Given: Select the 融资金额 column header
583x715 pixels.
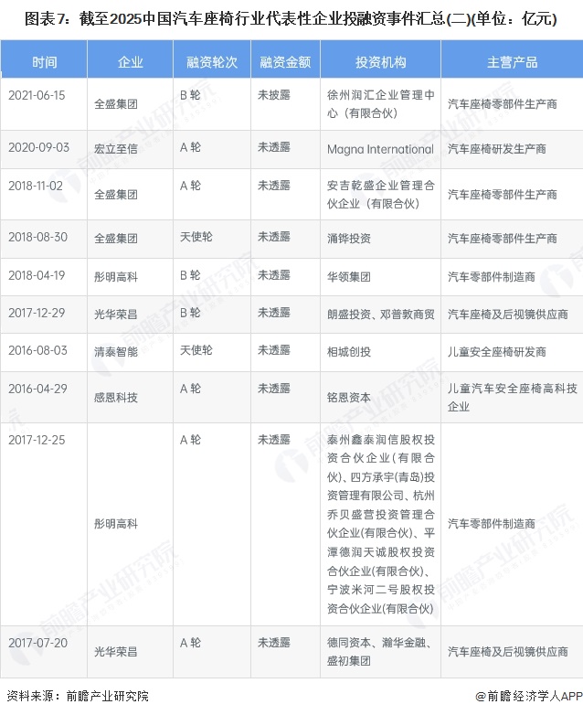Looking at the screenshot, I should [x=285, y=62].
